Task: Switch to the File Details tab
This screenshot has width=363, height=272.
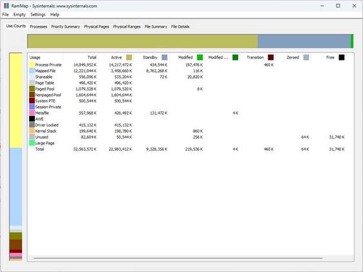Action: pos(181,26)
